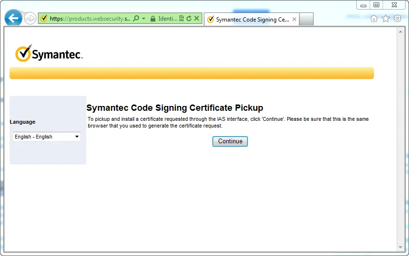
Task: Click the 'Language' label
Action: tap(23, 122)
